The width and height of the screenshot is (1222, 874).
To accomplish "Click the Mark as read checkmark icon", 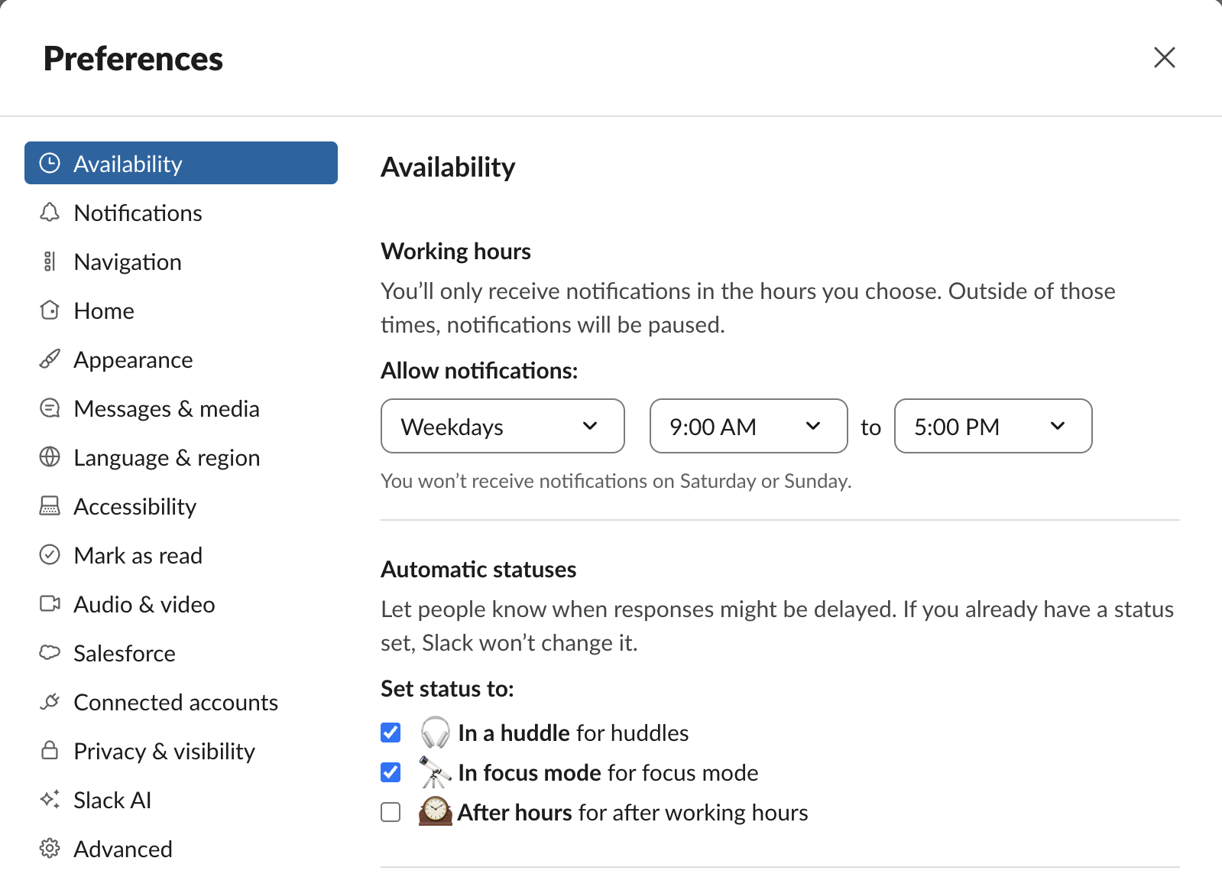I will pyautogui.click(x=50, y=554).
